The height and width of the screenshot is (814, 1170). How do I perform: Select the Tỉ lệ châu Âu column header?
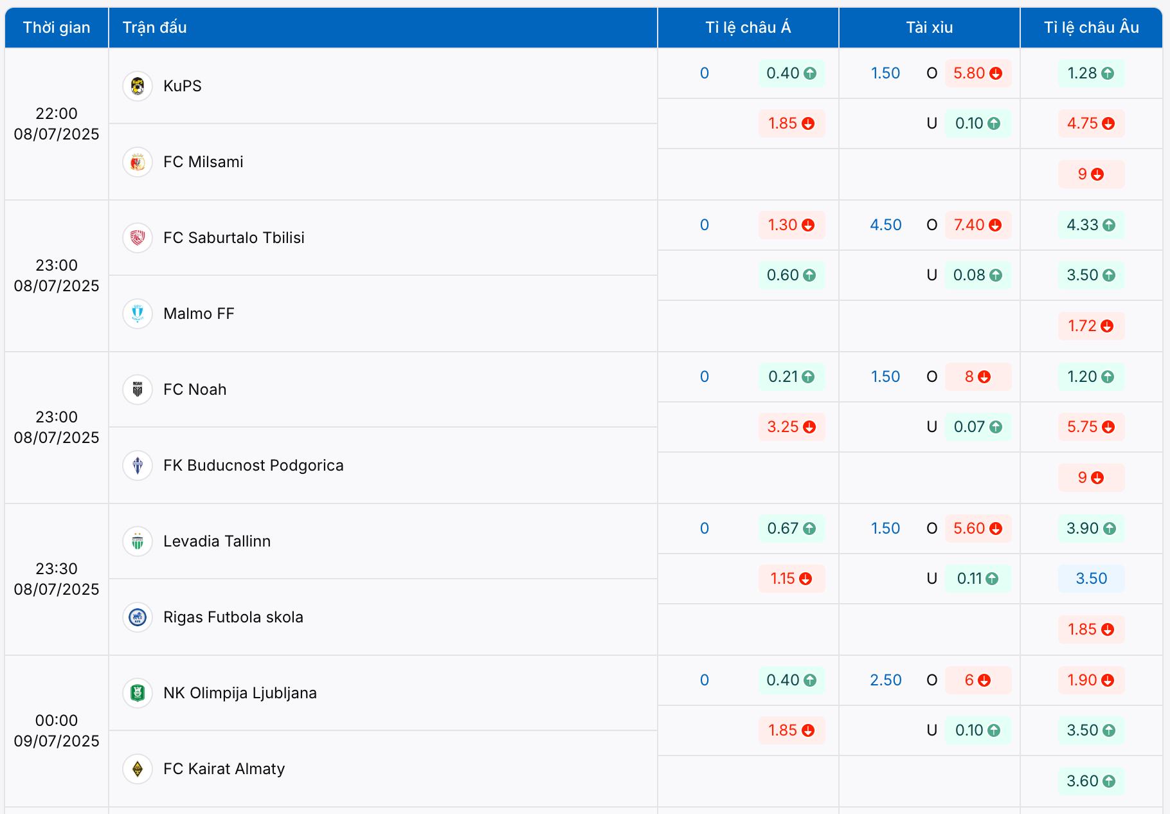pyautogui.click(x=1091, y=28)
